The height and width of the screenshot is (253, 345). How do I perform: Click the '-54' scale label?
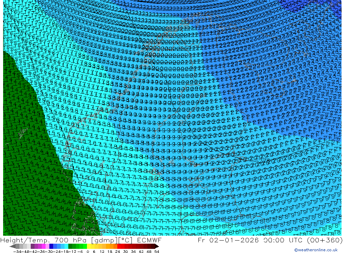point(17,252)
